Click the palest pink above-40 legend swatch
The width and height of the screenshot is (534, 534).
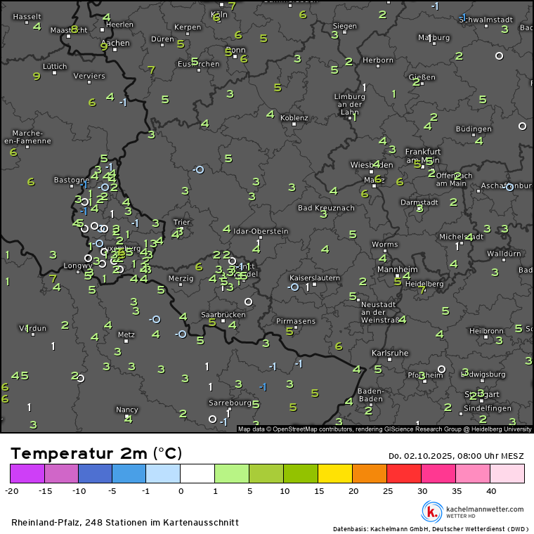tap(507, 474)
